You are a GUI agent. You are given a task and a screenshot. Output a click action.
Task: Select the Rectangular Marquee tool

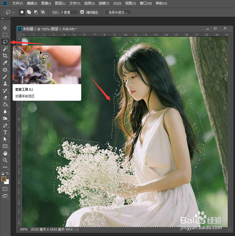(5, 35)
